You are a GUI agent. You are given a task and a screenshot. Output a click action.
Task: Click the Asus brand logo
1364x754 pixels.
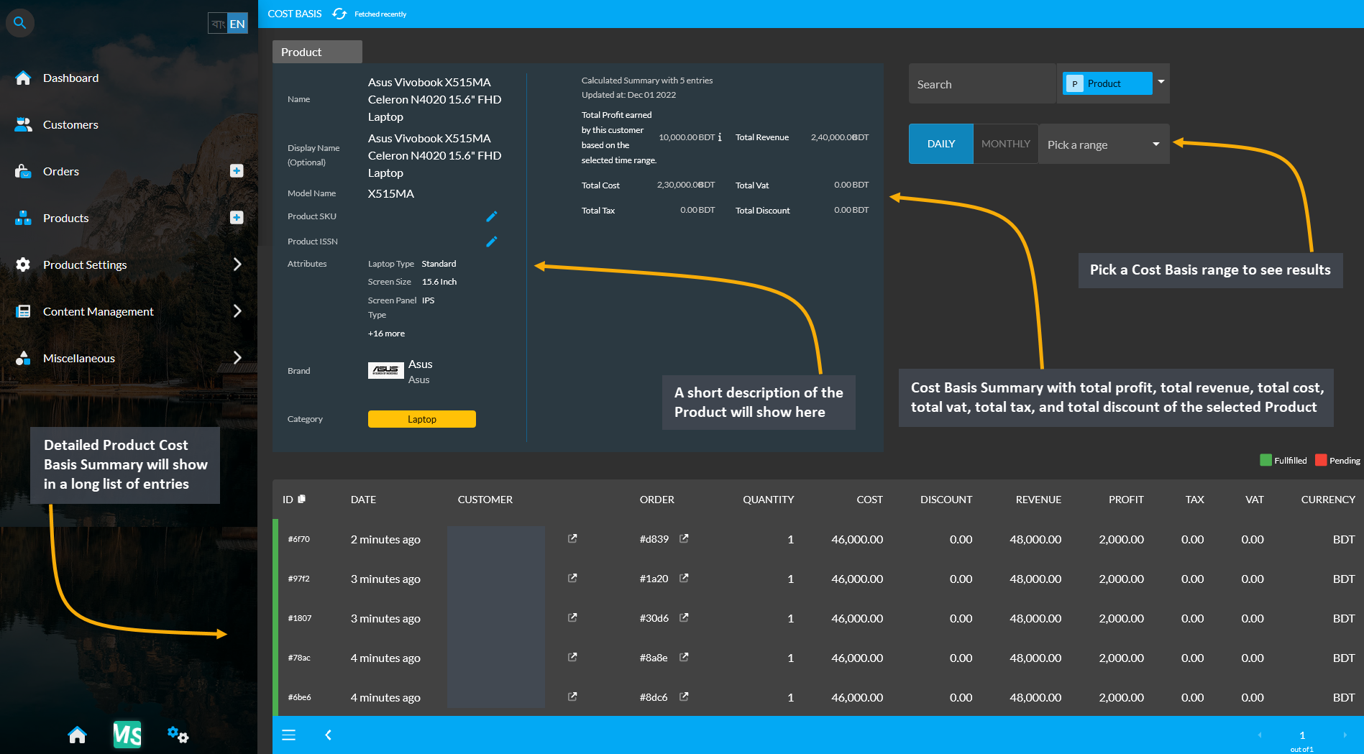pyautogui.click(x=386, y=370)
